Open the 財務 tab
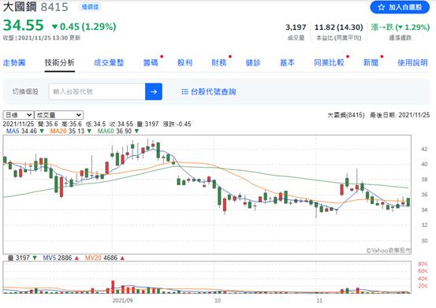This screenshot has width=436, height=308. (x=219, y=62)
